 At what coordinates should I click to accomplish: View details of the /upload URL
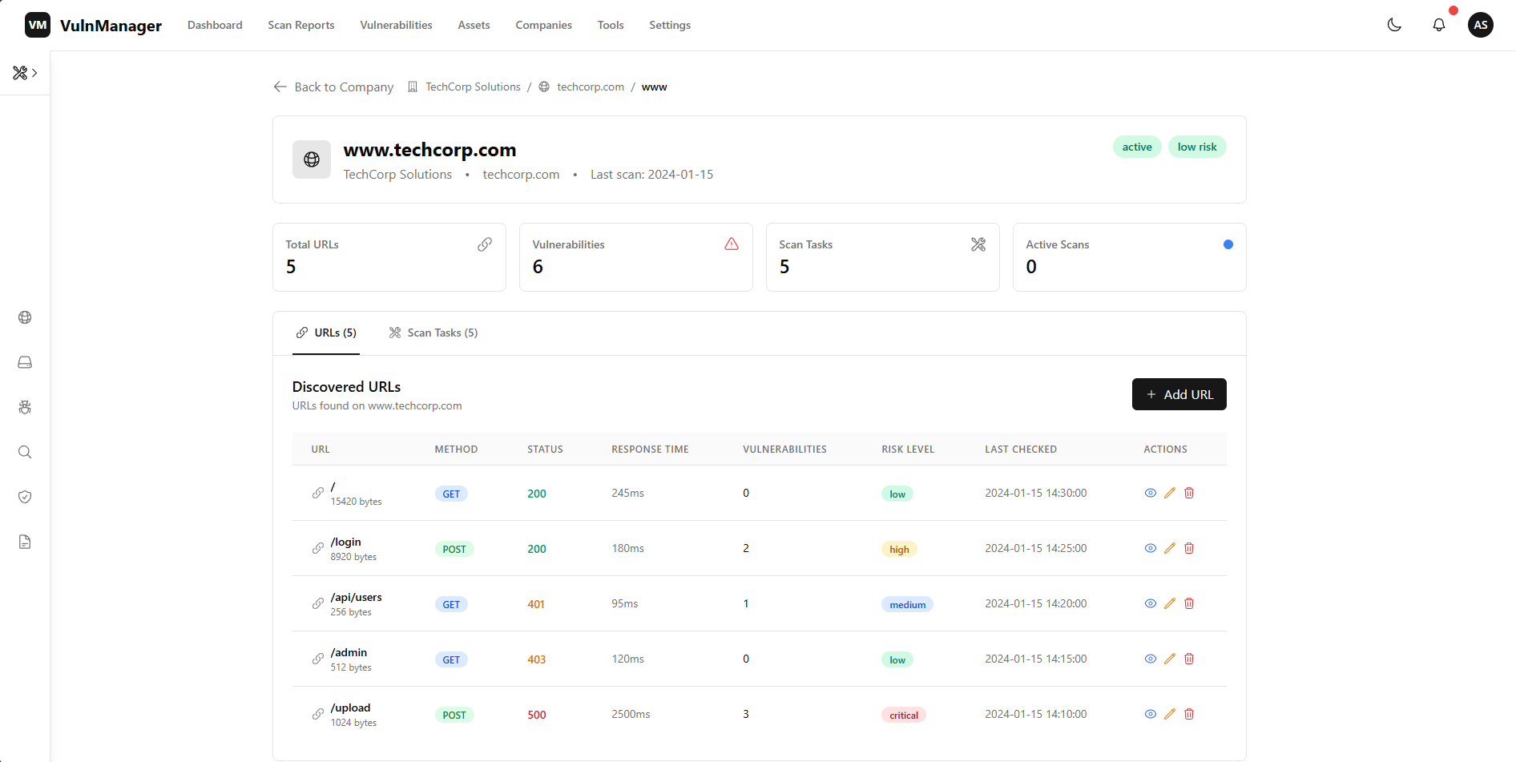click(x=1151, y=714)
